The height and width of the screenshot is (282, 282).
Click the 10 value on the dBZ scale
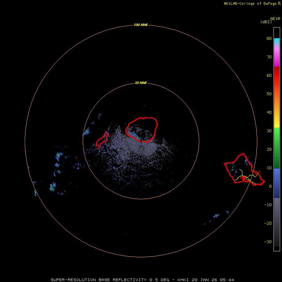point(269,168)
